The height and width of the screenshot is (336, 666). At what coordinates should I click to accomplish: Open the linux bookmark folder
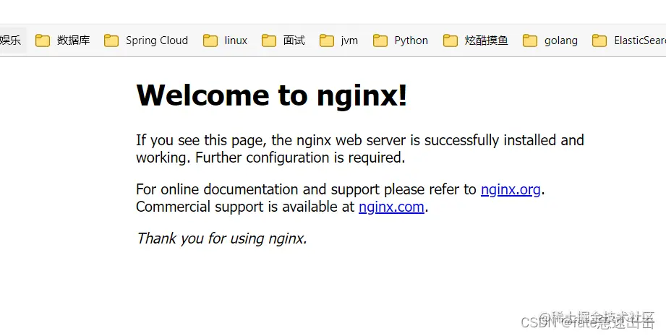click(x=225, y=40)
